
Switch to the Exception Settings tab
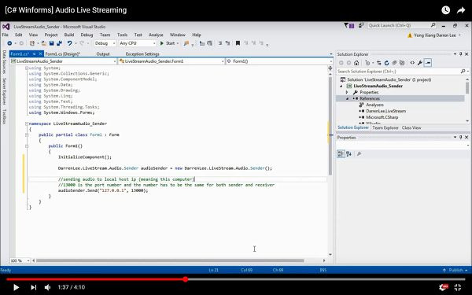click(x=142, y=54)
